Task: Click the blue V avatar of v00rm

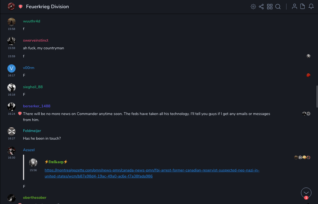Action: tap(12, 68)
